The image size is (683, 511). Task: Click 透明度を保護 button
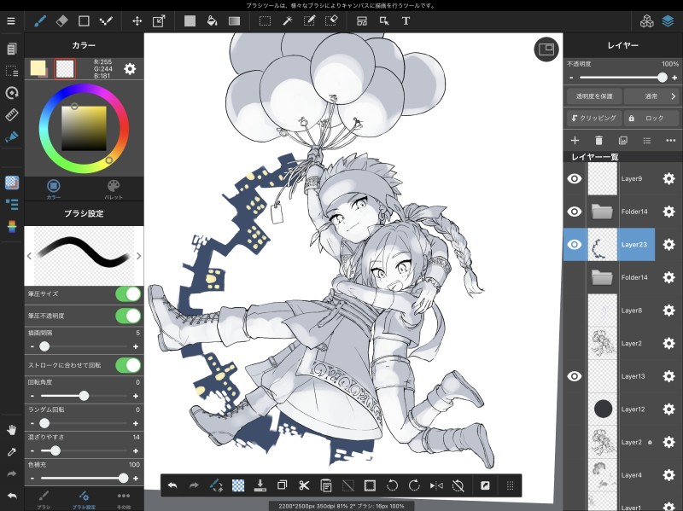coord(594,96)
